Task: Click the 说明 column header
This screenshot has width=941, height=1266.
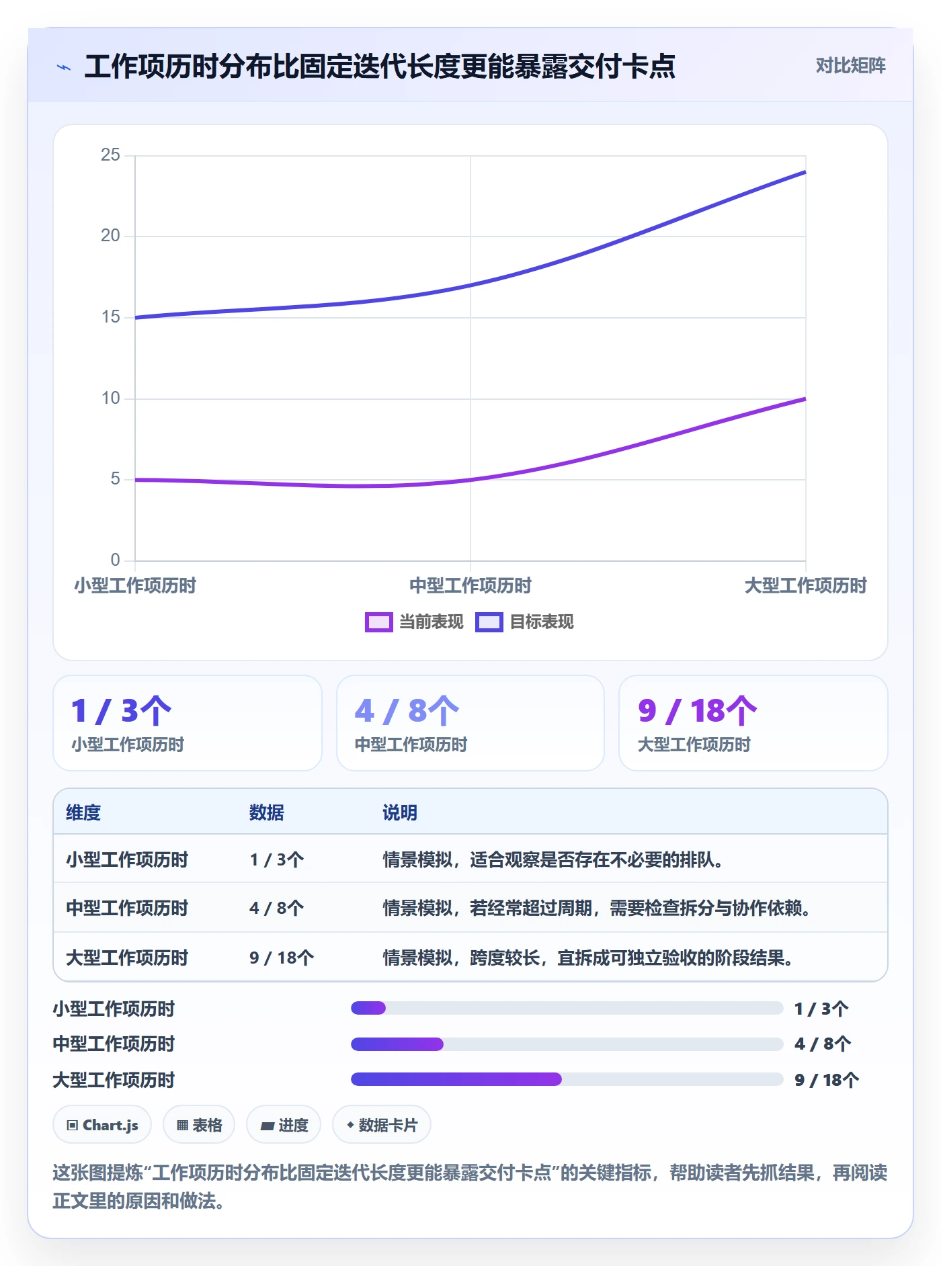Action: 400,813
